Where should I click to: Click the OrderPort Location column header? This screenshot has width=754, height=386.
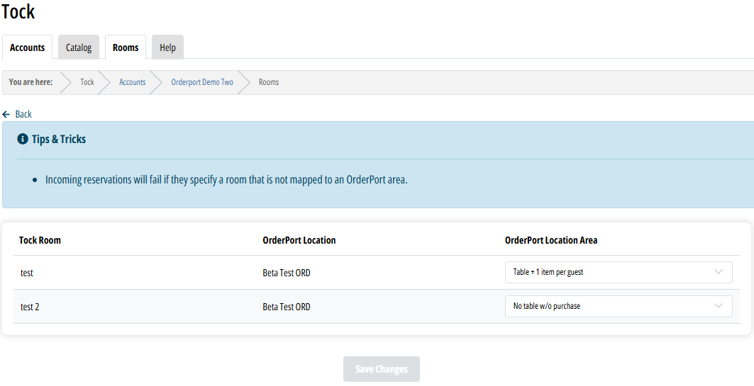tap(299, 240)
